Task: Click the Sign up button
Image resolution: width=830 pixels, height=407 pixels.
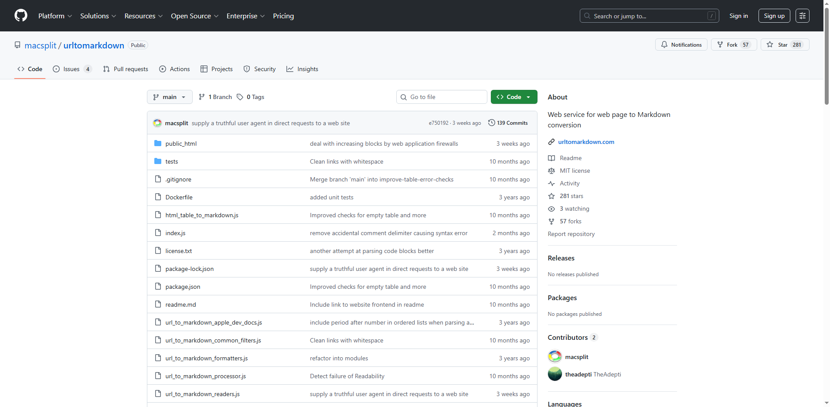Action: click(x=774, y=16)
